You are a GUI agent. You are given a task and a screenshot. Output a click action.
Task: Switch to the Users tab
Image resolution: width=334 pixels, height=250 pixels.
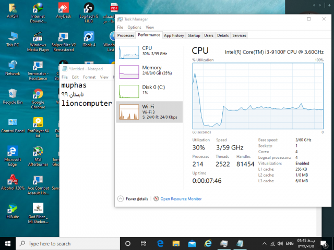209,35
